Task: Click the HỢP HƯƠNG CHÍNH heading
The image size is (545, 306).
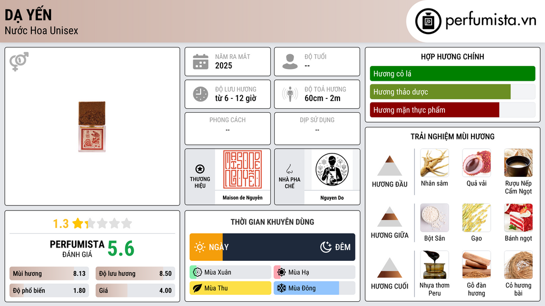Action: tap(452, 56)
